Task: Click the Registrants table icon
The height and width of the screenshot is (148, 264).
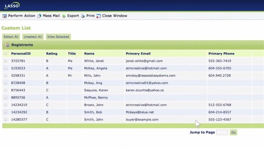Action: [x=7, y=45]
